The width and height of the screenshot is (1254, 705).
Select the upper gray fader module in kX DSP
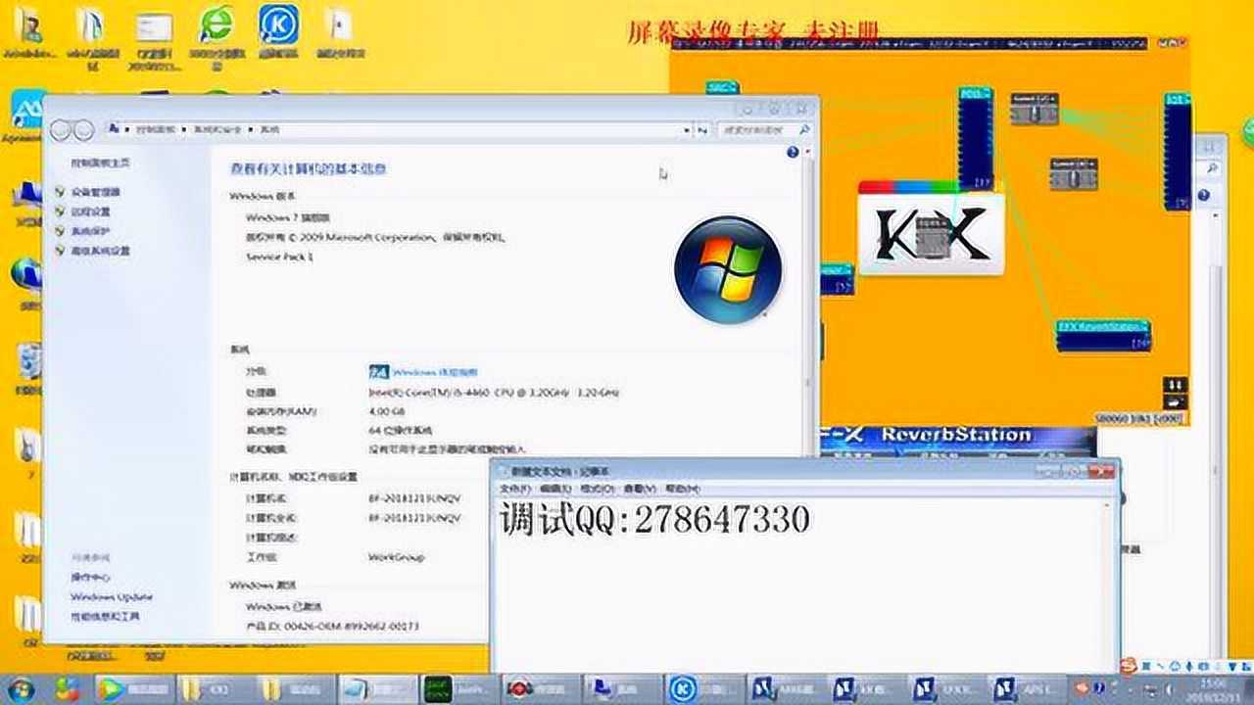(x=1035, y=109)
